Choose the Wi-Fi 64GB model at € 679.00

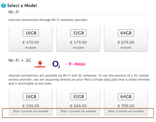coord(126,39)
